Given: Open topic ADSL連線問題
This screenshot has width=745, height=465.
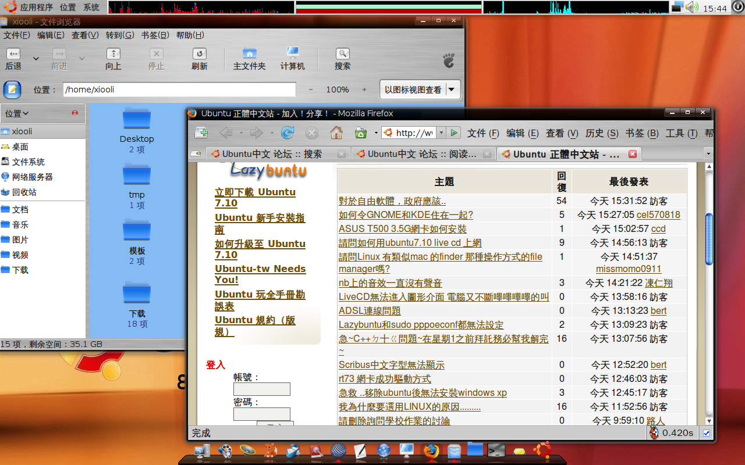Looking at the screenshot, I should pyautogui.click(x=370, y=311).
